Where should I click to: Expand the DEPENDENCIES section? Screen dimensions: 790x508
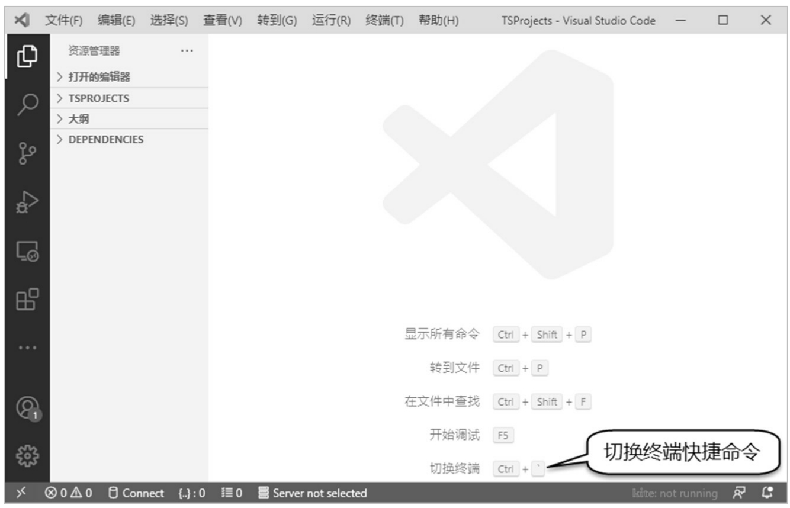129,140
